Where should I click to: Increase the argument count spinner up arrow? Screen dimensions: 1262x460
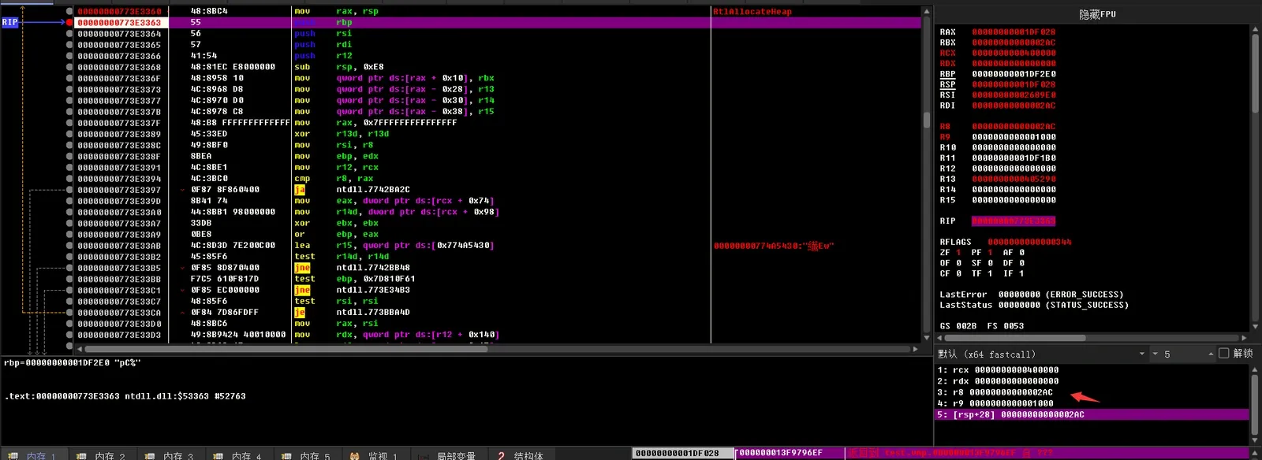[1211, 354]
